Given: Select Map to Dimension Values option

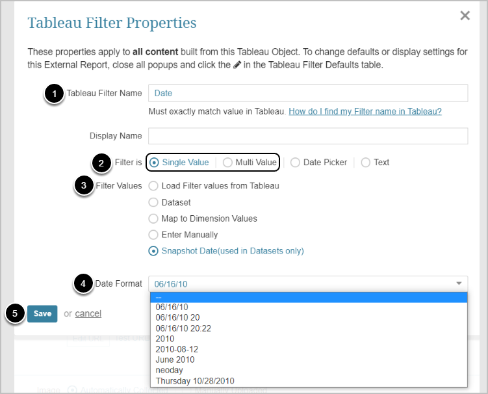Looking at the screenshot, I should click(153, 218).
